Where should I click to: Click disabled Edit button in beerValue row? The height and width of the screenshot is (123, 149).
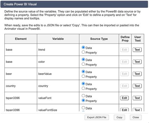click(x=124, y=74)
